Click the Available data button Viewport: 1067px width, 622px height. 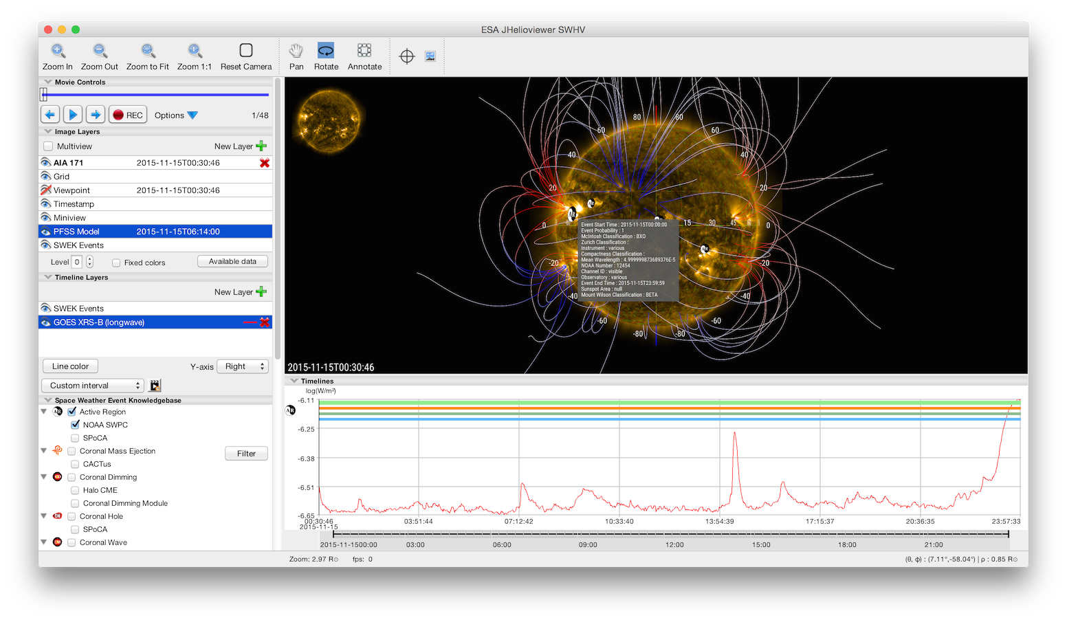point(232,261)
